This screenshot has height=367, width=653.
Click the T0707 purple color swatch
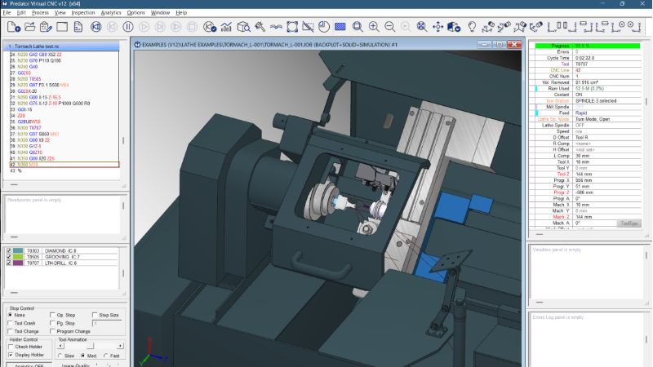click(x=18, y=263)
